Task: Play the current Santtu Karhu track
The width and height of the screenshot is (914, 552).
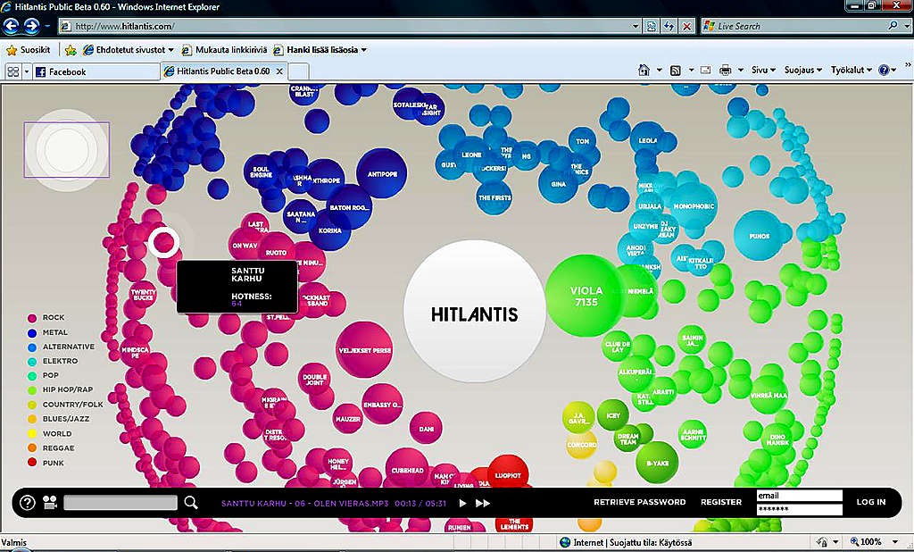Action: point(462,503)
